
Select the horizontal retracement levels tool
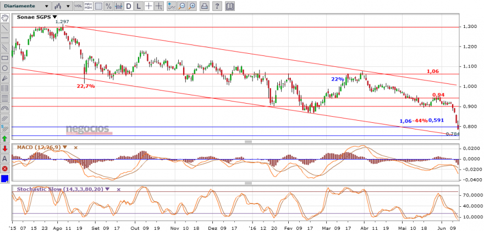(x=4, y=98)
